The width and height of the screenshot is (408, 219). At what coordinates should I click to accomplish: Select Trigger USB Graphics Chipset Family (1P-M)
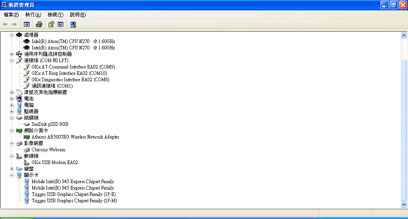[75, 201]
